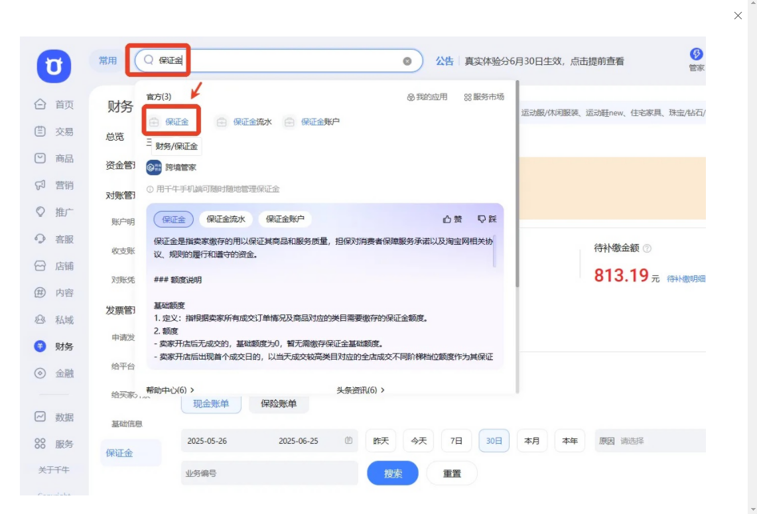Click the 业务编号 input field

pos(269,473)
